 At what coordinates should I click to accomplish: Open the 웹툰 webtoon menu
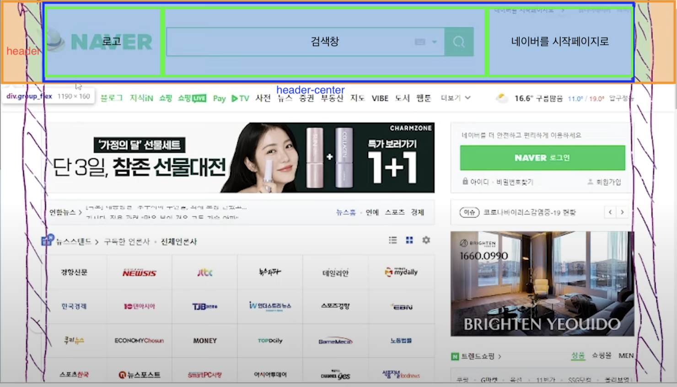click(x=424, y=98)
